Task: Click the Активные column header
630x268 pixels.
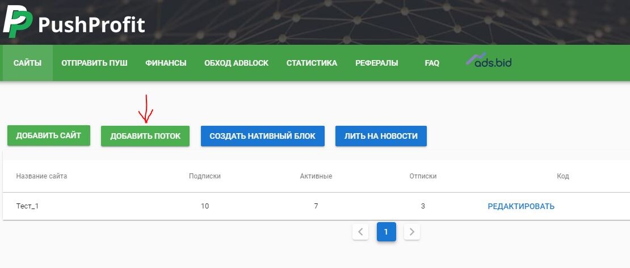Action: (x=316, y=176)
